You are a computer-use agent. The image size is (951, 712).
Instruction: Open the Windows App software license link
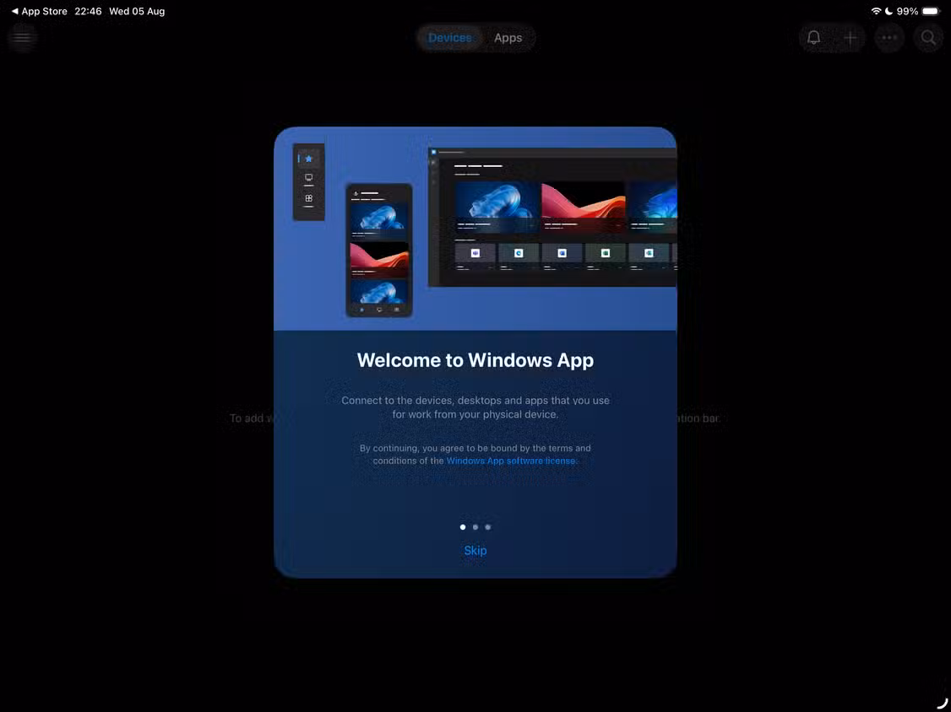pyautogui.click(x=512, y=461)
